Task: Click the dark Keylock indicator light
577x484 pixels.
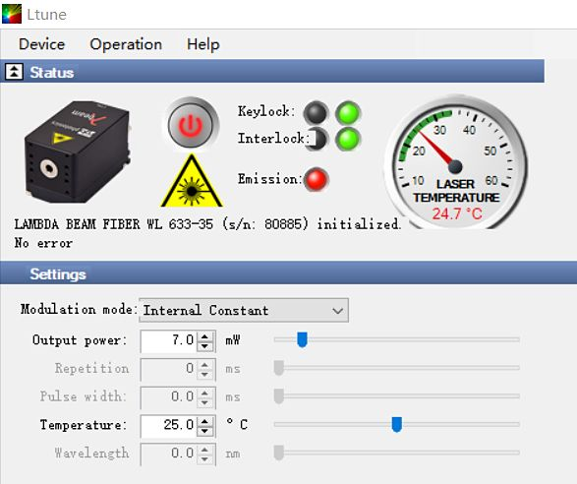Action: click(x=316, y=112)
